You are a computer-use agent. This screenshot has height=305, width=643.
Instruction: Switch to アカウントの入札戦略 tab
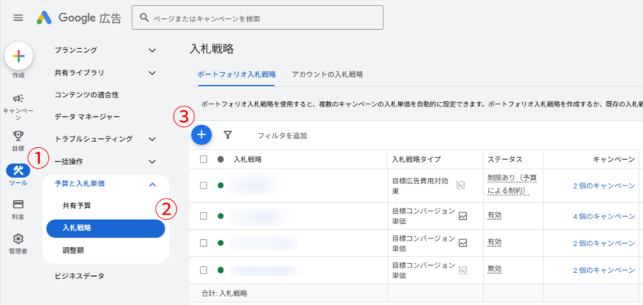coord(328,74)
